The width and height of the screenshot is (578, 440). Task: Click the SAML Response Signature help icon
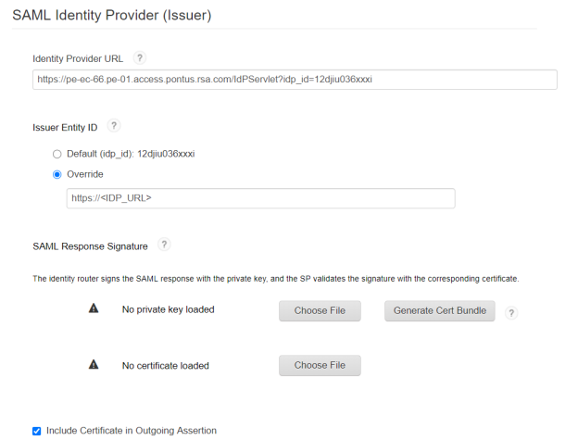coord(164,245)
